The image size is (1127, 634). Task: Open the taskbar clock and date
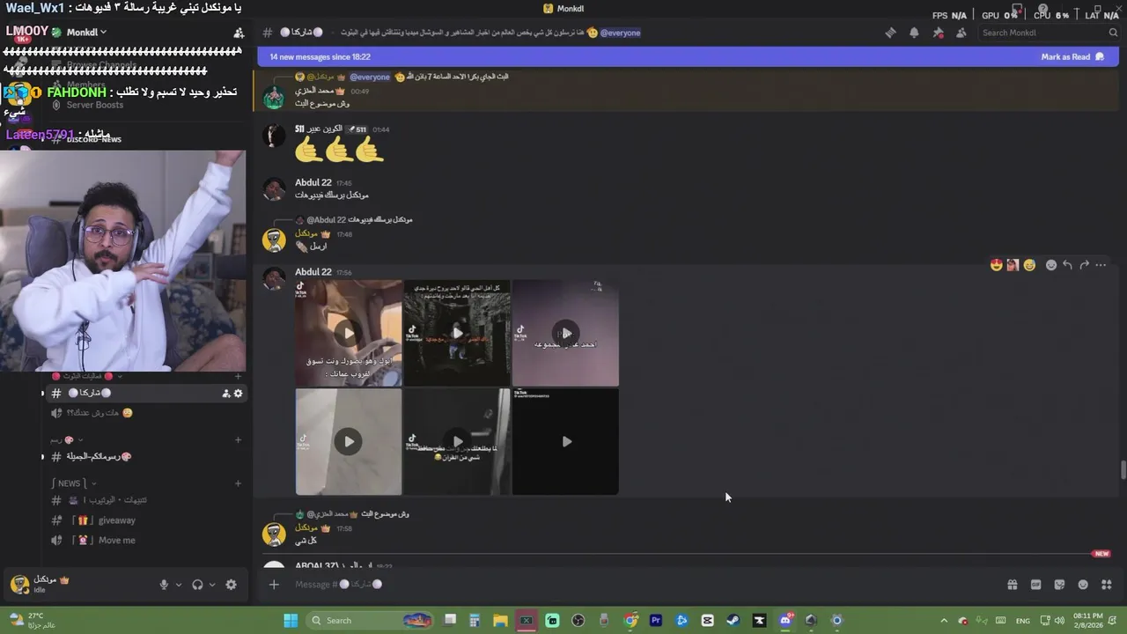1088,620
